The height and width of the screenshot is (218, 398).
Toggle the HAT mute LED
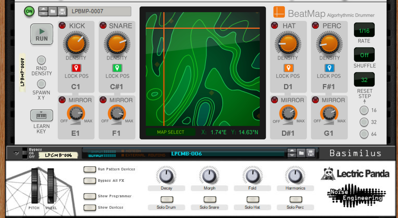click(x=274, y=25)
